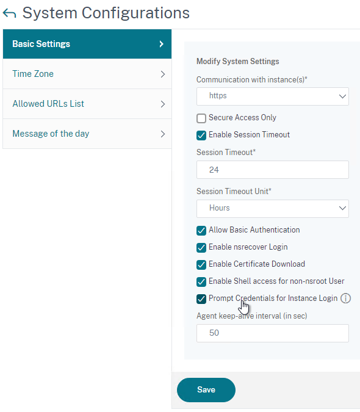Click the Message of the day arrow icon
The width and height of the screenshot is (360, 412).
[163, 134]
